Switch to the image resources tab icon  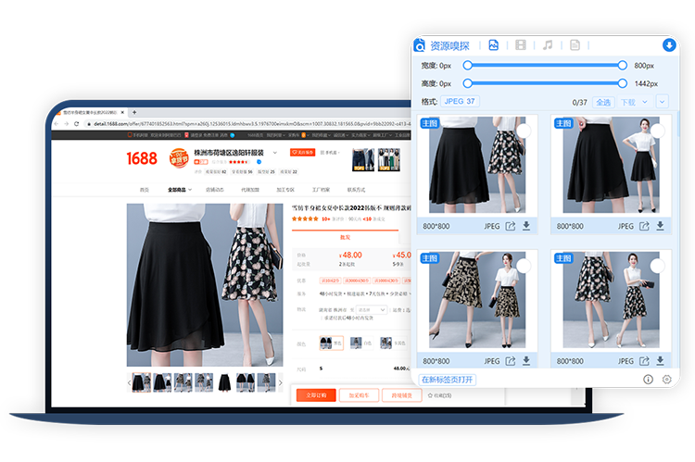[494, 45]
